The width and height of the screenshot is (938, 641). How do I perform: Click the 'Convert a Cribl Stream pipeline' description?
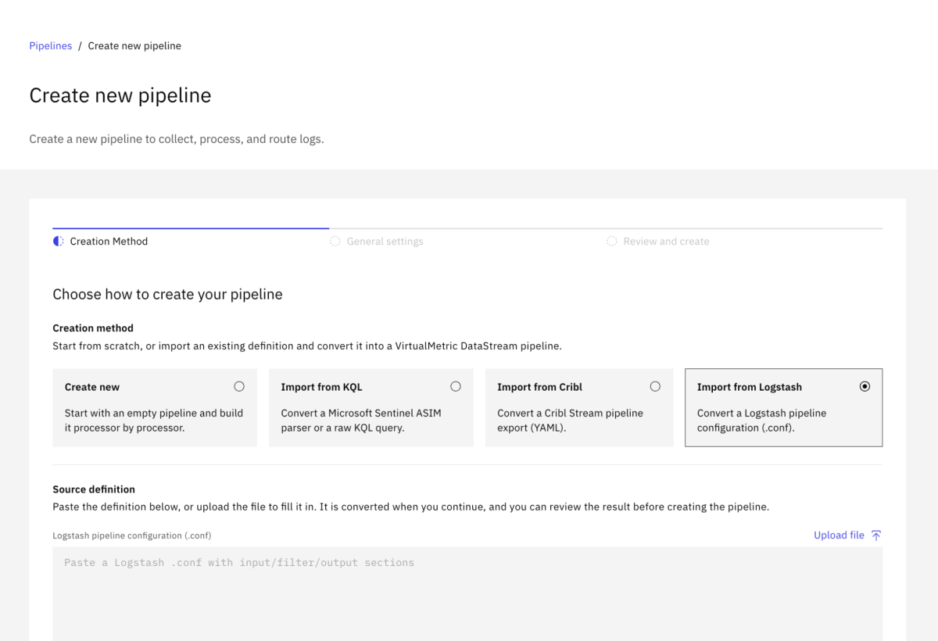pos(570,421)
